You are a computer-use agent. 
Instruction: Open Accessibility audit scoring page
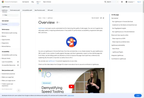[9, 55]
